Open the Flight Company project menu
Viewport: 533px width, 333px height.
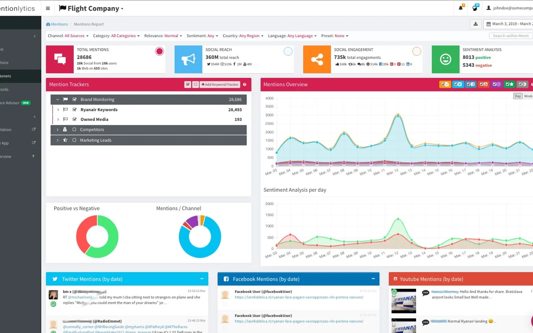91,8
